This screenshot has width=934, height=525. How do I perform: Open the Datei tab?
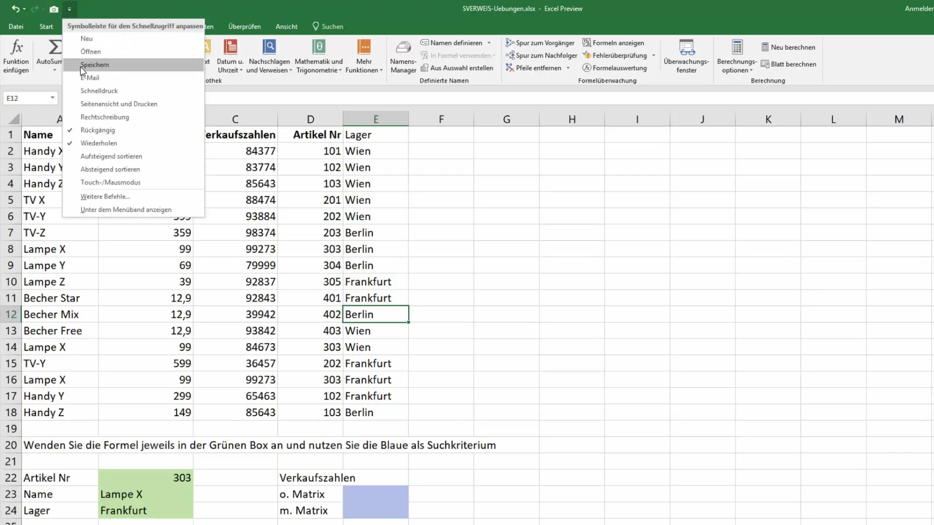point(16,26)
